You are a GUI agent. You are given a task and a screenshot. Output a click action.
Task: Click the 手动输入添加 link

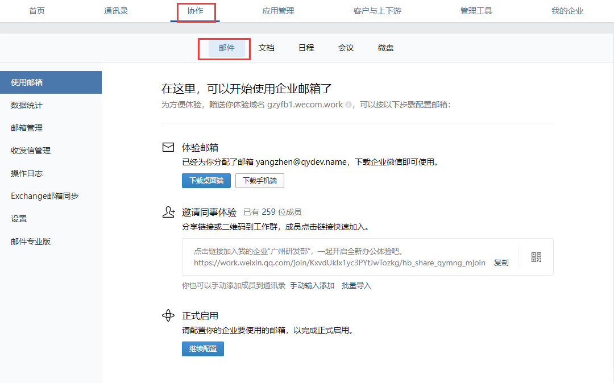312,285
